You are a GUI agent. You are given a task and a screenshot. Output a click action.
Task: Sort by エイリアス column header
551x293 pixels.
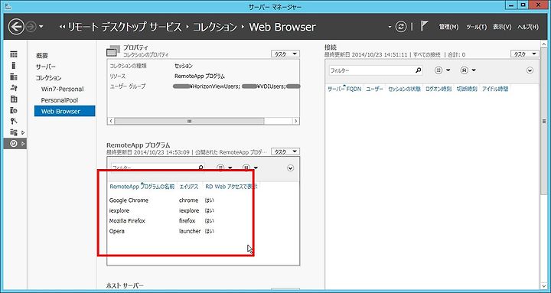click(189, 187)
